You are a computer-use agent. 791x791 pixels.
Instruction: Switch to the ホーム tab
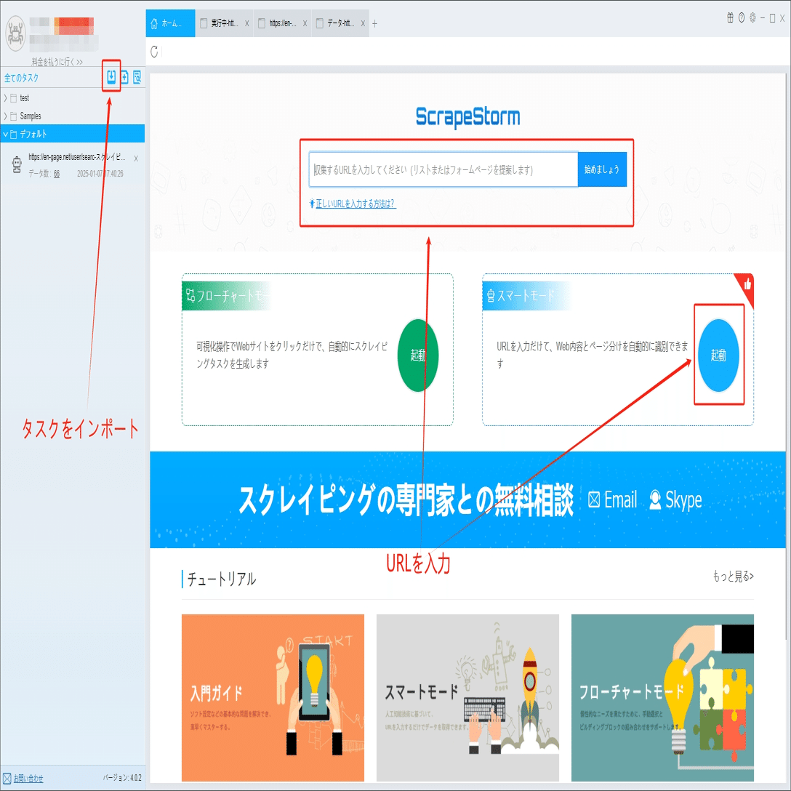[x=170, y=23]
